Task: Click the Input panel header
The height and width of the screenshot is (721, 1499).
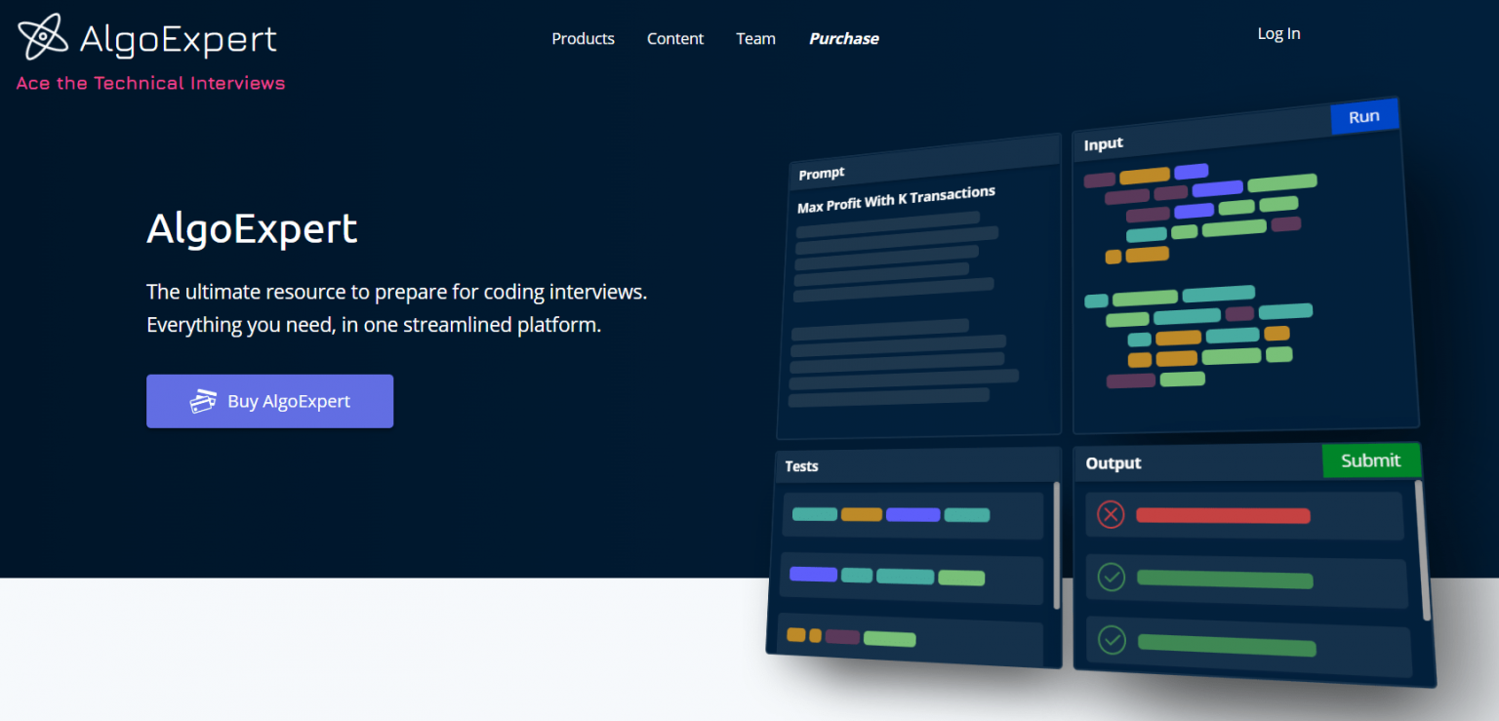Action: click(1103, 143)
